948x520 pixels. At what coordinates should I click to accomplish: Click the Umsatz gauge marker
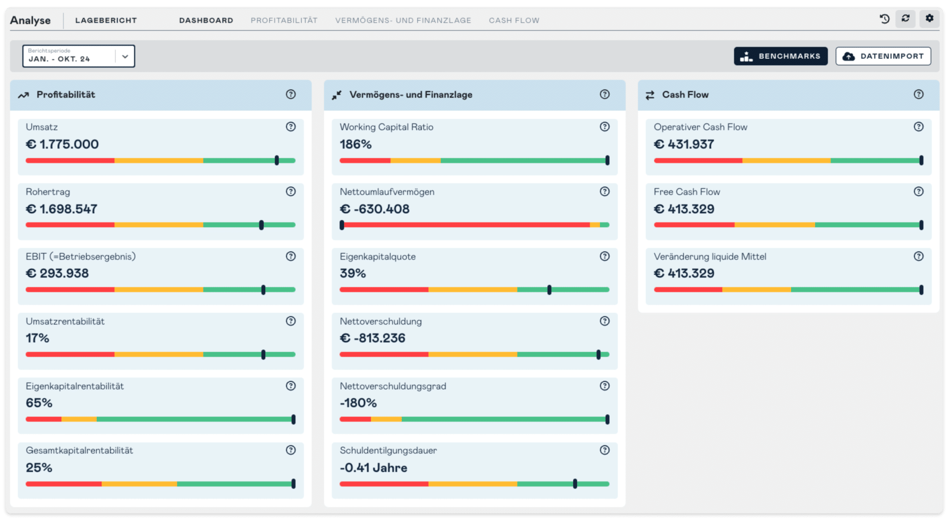pos(277,160)
